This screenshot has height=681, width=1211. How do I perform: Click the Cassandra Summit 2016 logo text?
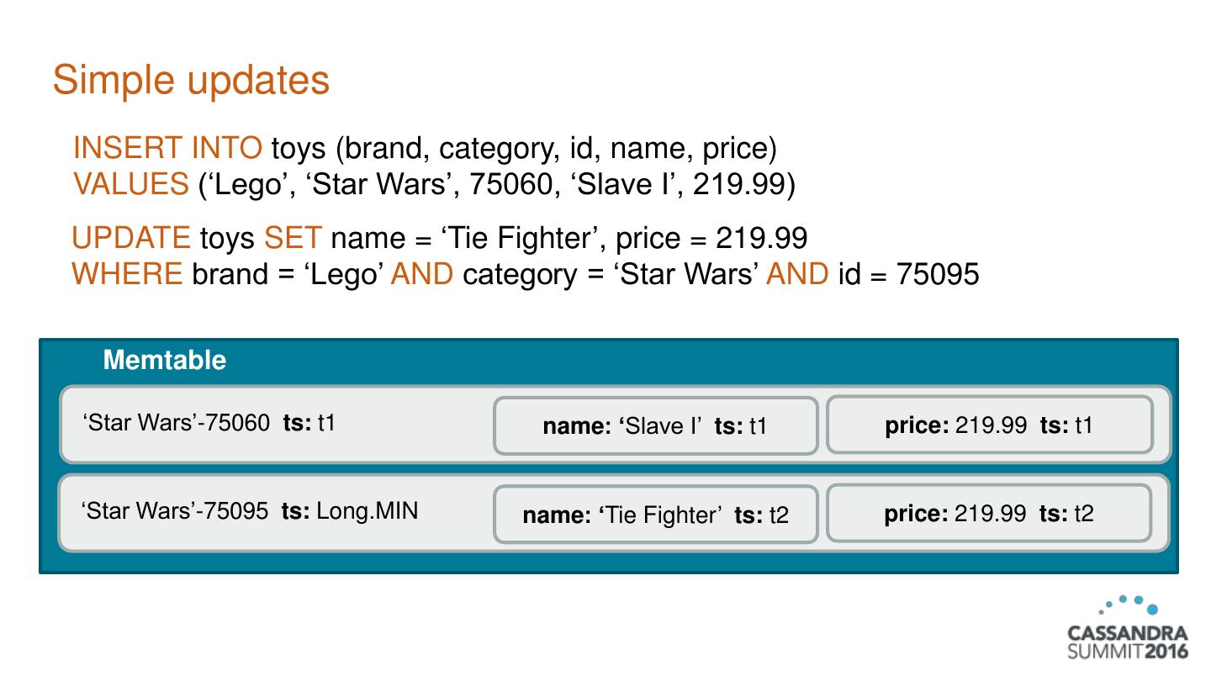click(1127, 642)
